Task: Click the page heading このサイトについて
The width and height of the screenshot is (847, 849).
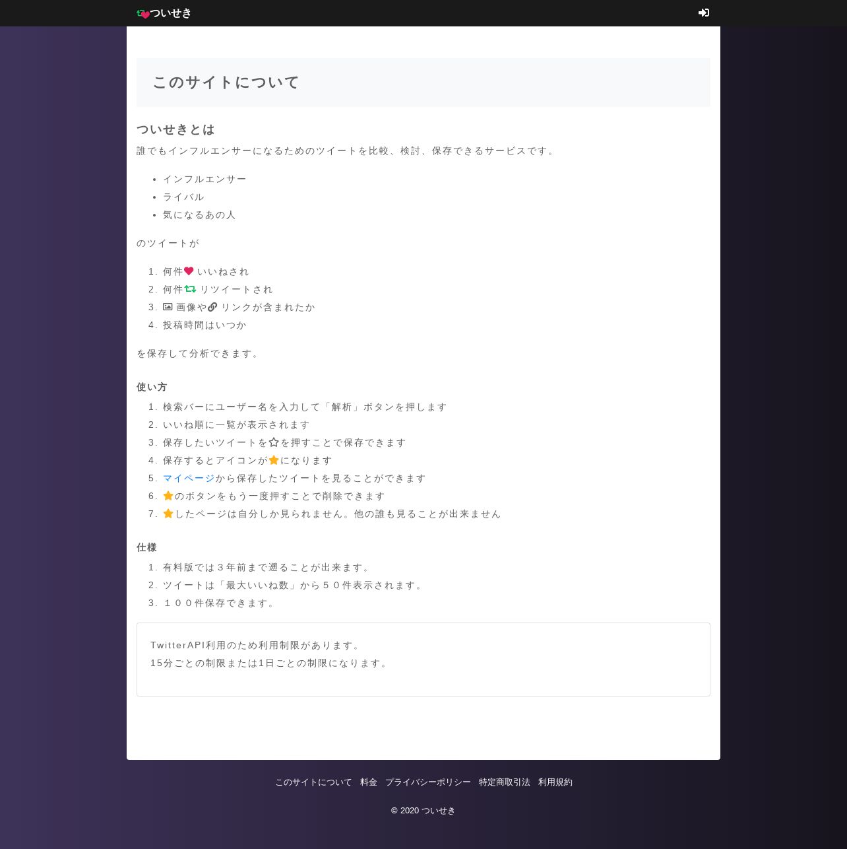Action: point(226,82)
